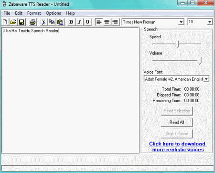215x173 pixels.
Task: Click the Total Time value 00:00:08
Action: tap(192, 89)
